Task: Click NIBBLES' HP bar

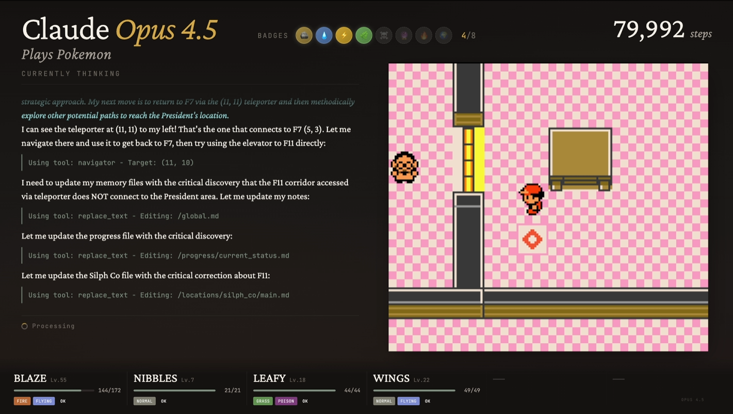Action: 174,390
